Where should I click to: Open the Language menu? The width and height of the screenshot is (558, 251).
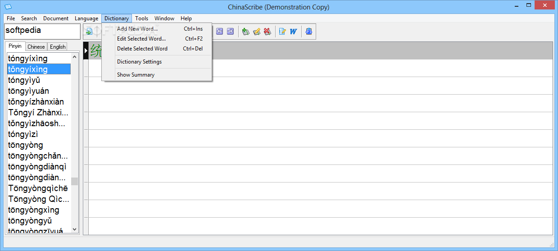click(x=86, y=18)
